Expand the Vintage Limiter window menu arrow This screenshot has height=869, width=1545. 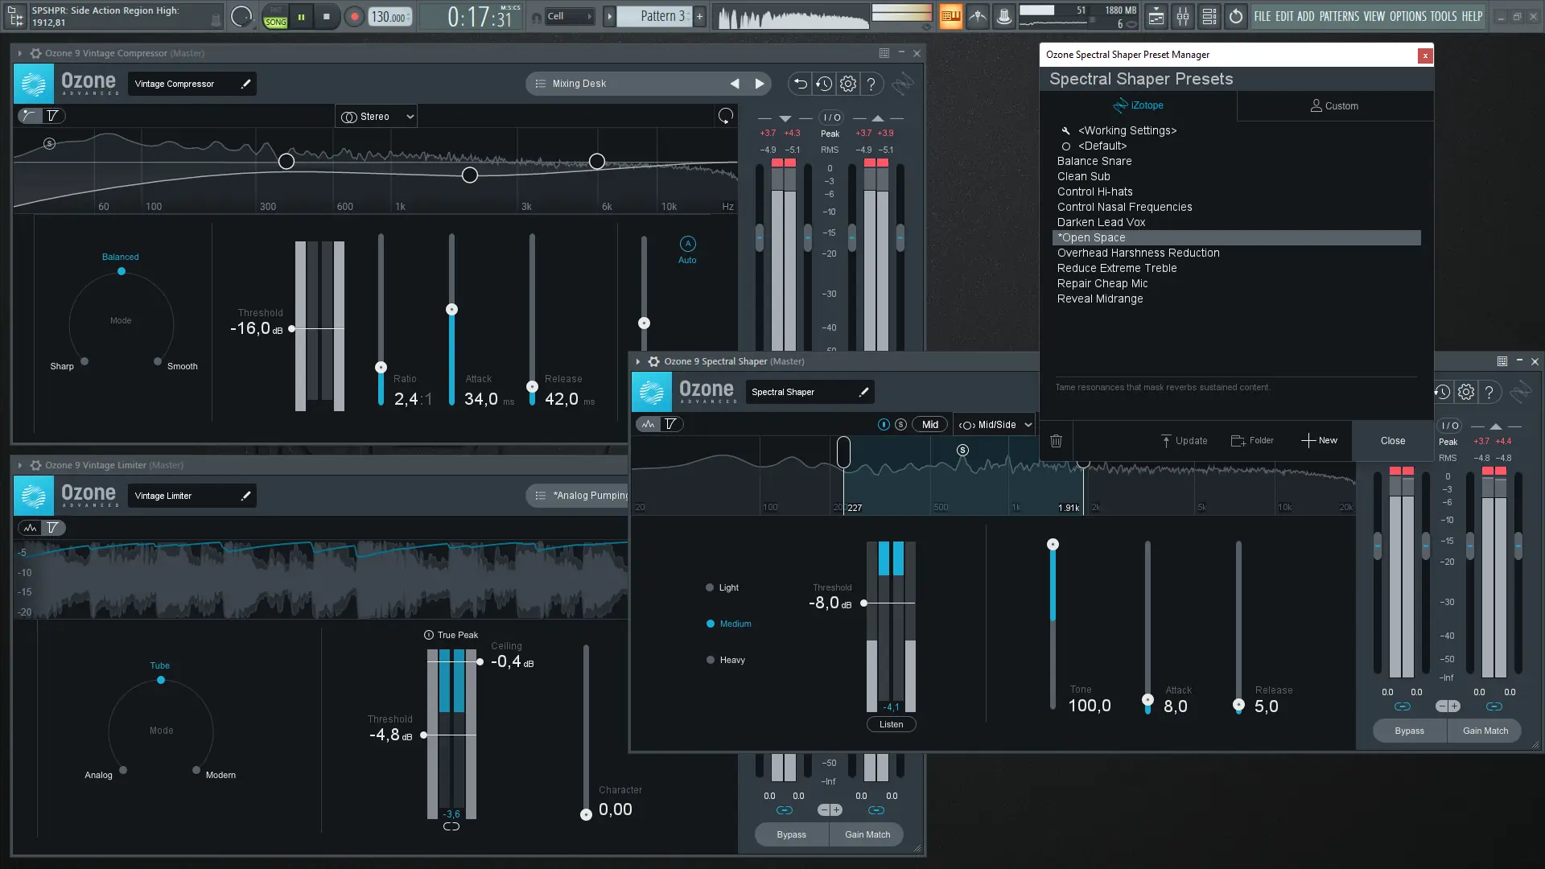click(x=19, y=465)
